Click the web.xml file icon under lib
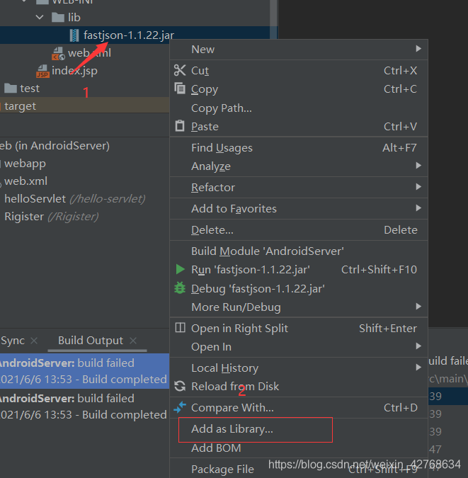 (58, 53)
